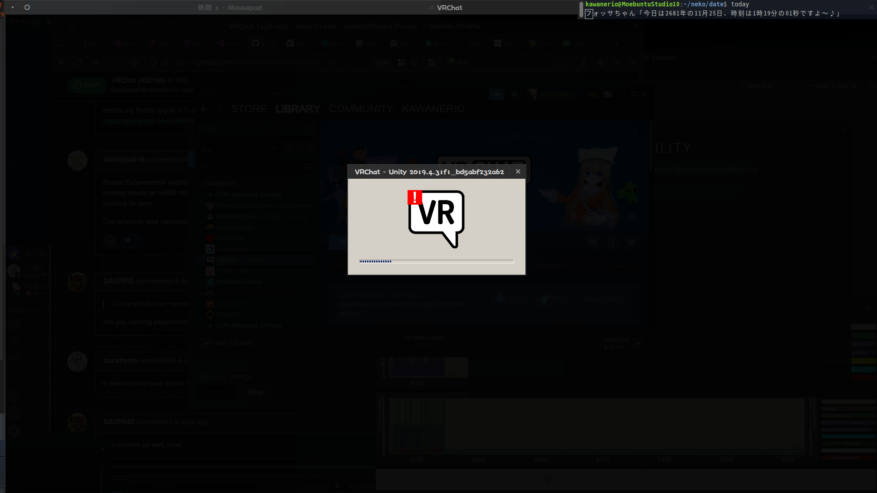
Task: Open the gist.github.com log link
Action: 149,121
